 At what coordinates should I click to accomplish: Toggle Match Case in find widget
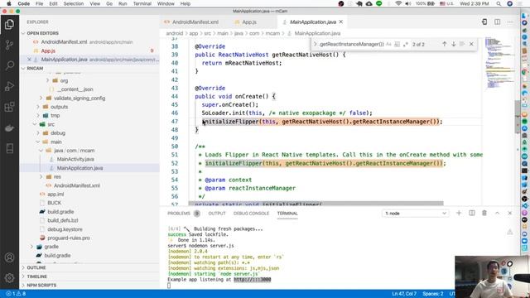388,44
